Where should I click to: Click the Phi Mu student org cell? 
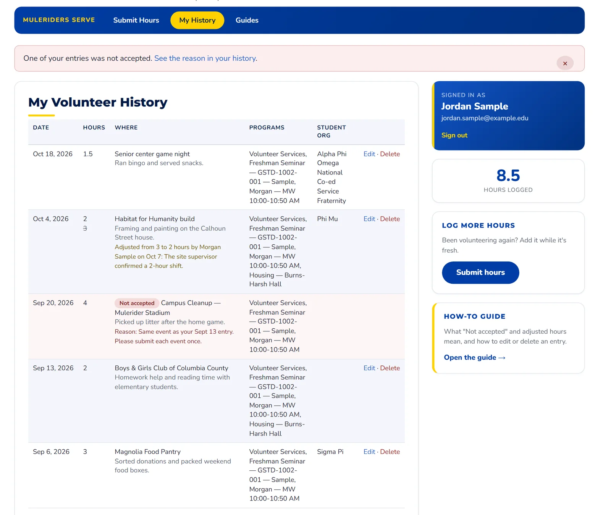point(327,219)
